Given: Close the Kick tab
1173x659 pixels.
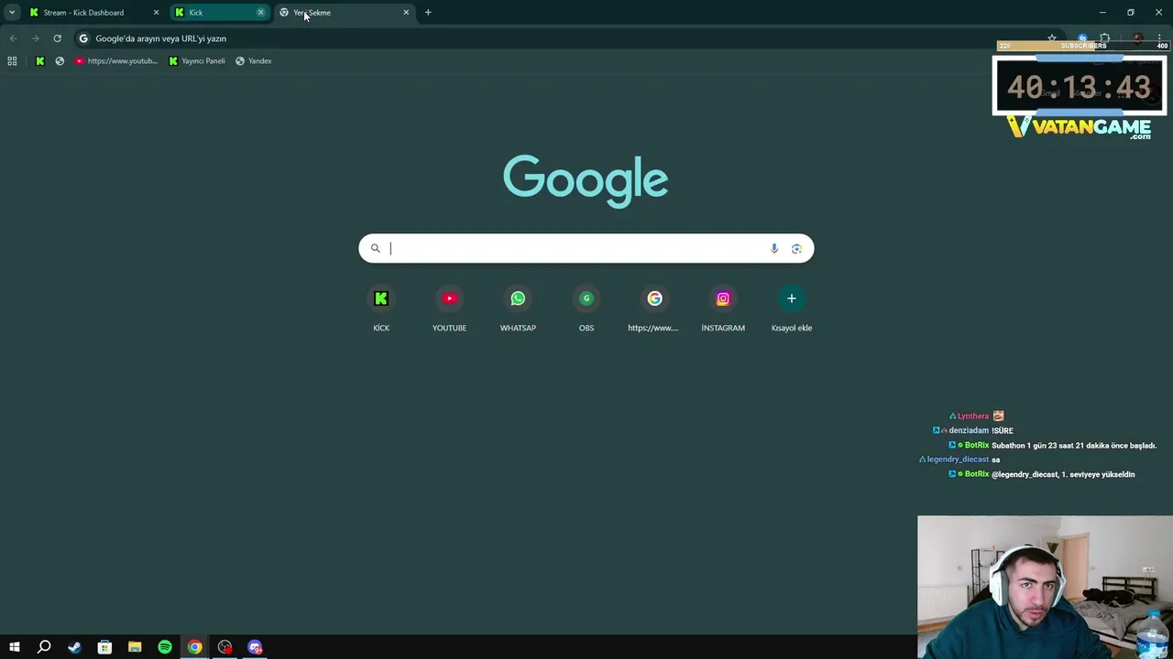Looking at the screenshot, I should (x=260, y=13).
